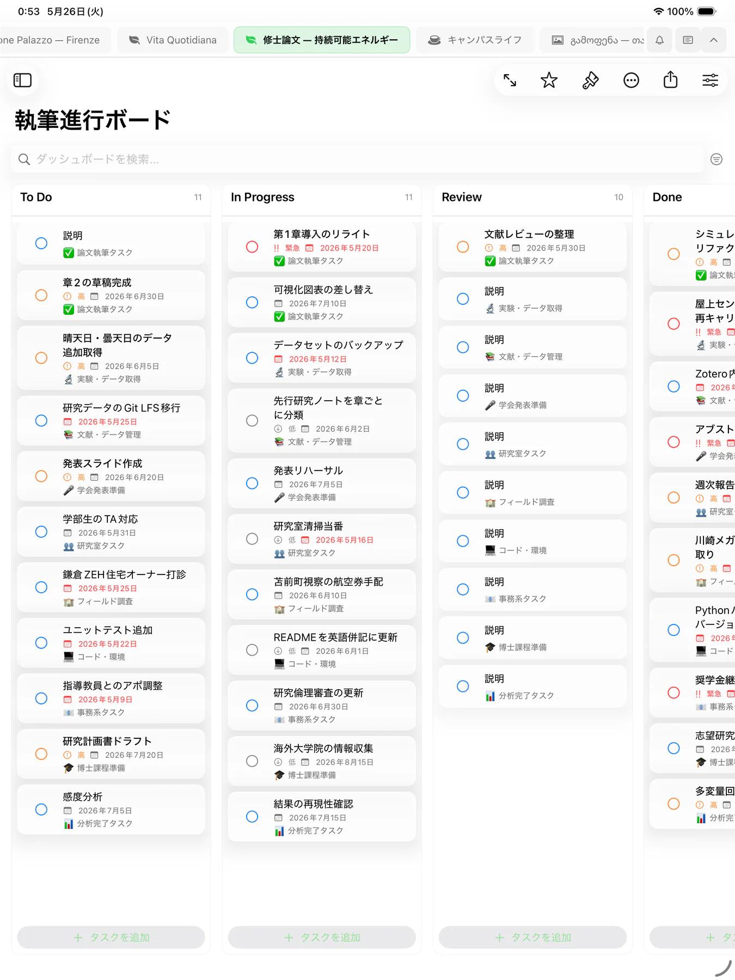Check the 先行研究ノートを章ごとに分類 circle
Viewport: 735px width, 980px height.
(252, 421)
